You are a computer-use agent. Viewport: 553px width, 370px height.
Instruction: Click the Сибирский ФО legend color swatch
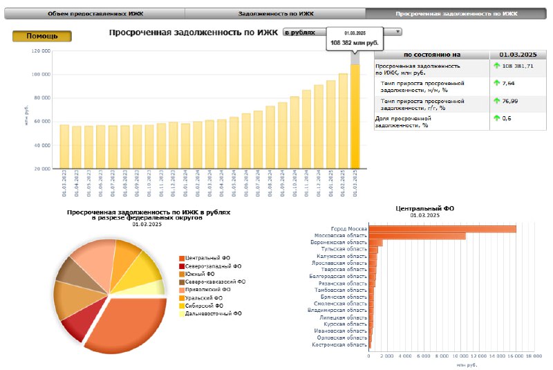(182, 306)
